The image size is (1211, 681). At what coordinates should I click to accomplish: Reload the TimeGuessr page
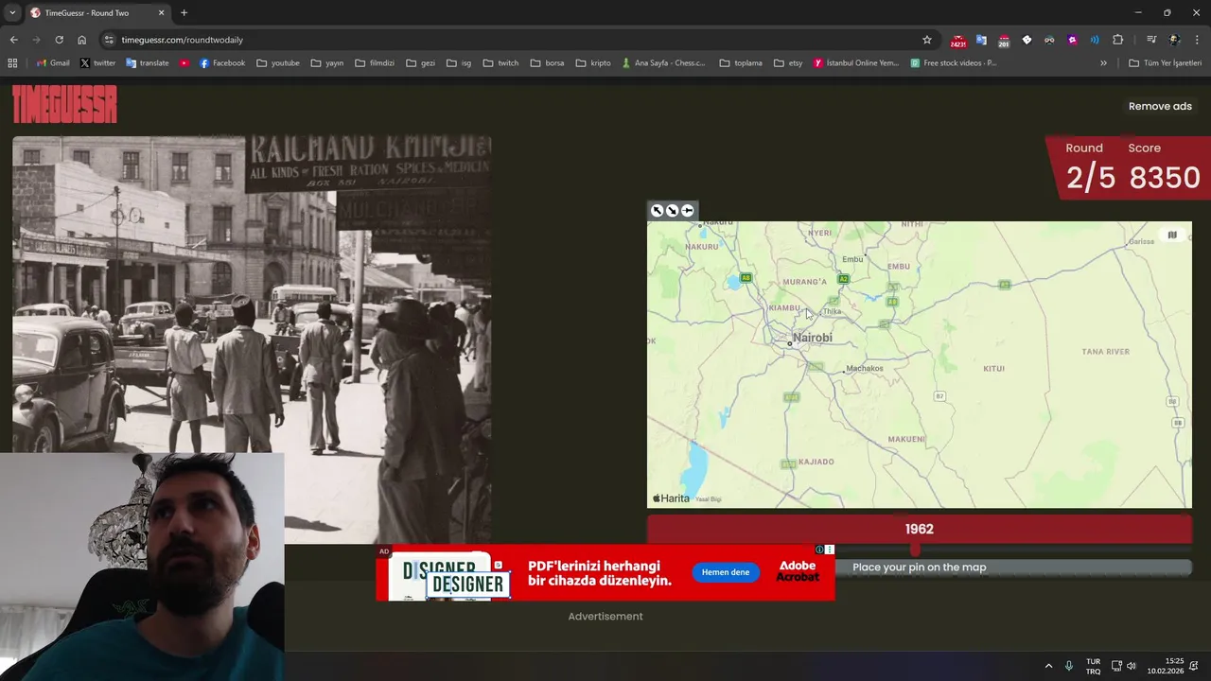click(x=59, y=40)
